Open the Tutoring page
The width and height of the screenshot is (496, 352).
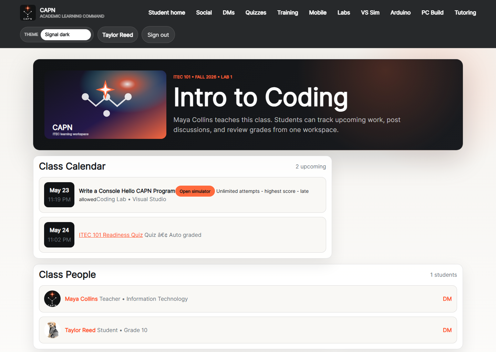click(x=465, y=13)
